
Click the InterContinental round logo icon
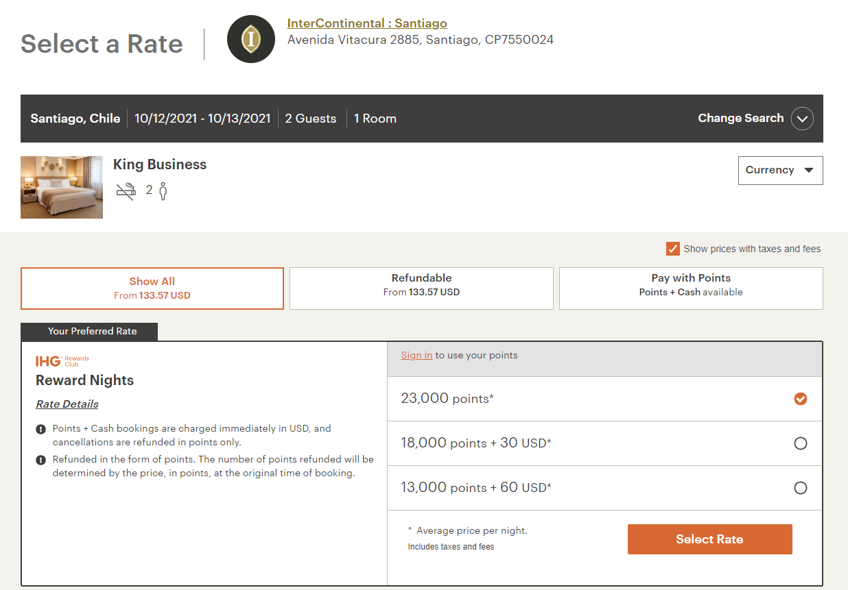251,39
